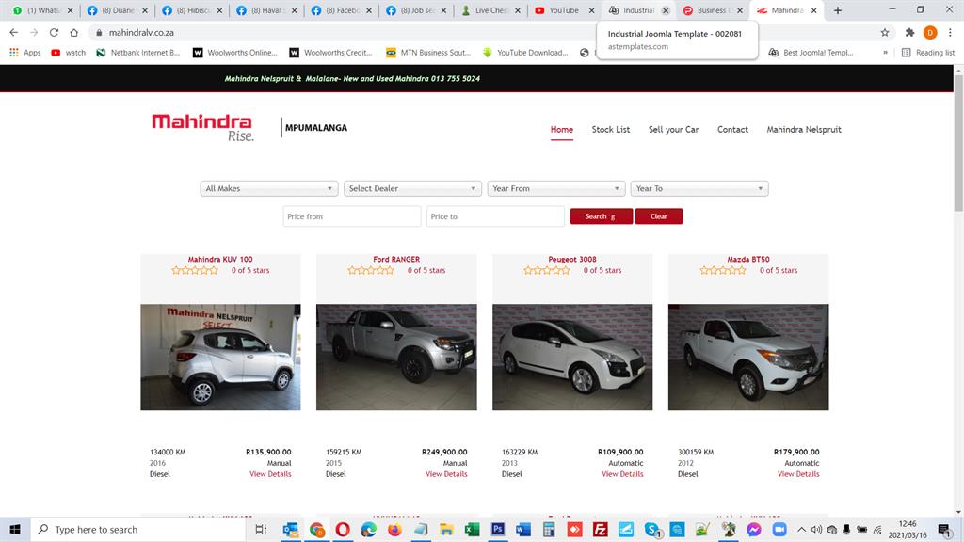Open a new browser tab
Viewport: 964px width, 542px height.
(x=838, y=10)
